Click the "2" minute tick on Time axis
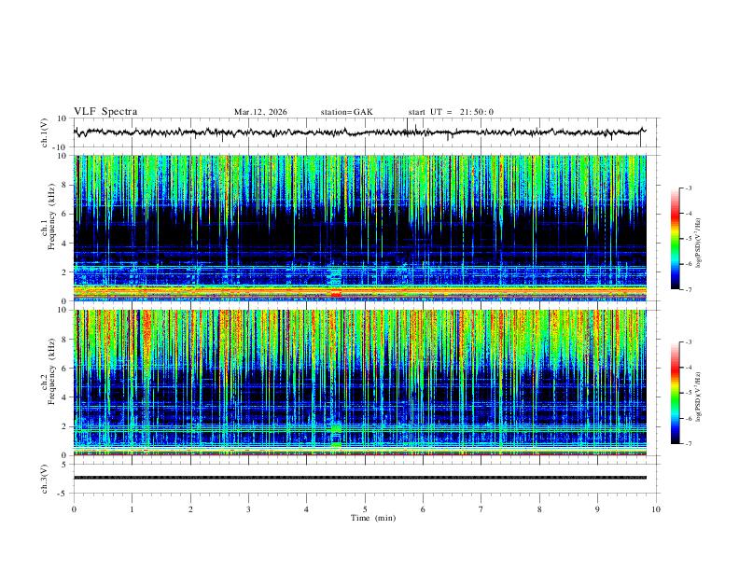The width and height of the screenshot is (739, 571). pos(190,509)
